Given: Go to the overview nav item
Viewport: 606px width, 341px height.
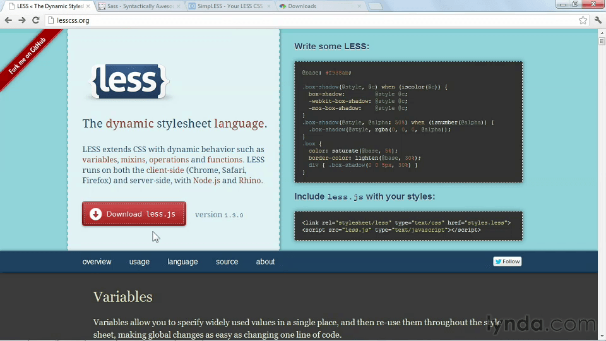Looking at the screenshot, I should coord(97,261).
